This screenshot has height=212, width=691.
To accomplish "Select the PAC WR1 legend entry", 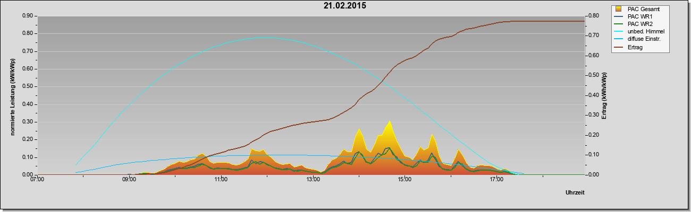I will 639,16.
